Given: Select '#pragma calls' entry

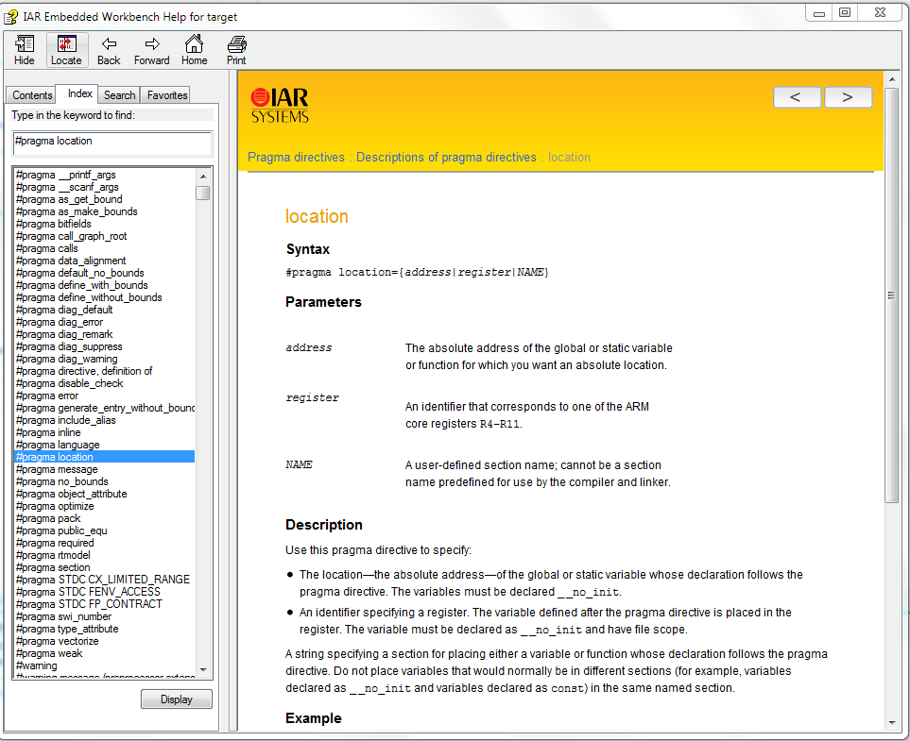Looking at the screenshot, I should [47, 248].
